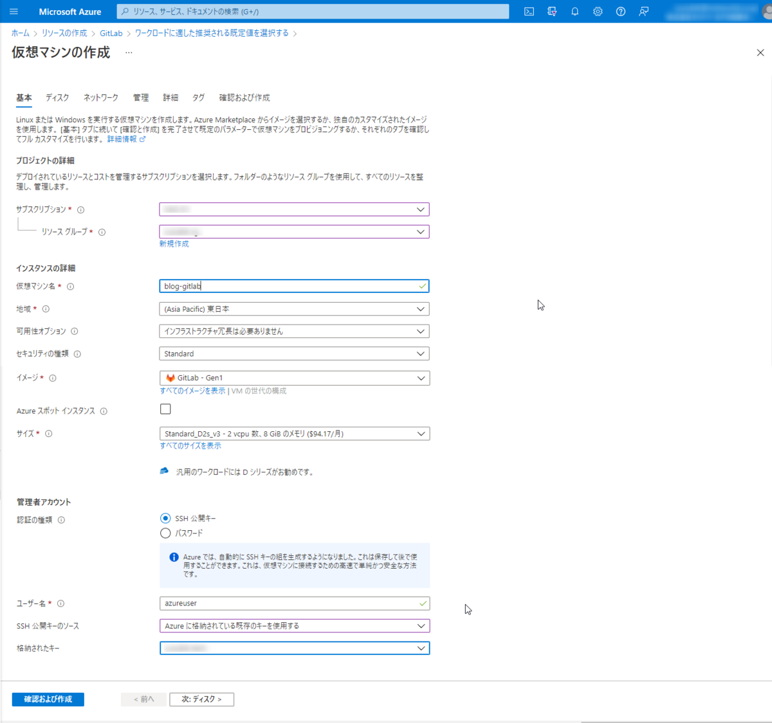Click the 確認および作成 button
The height and width of the screenshot is (723, 772).
coord(48,699)
